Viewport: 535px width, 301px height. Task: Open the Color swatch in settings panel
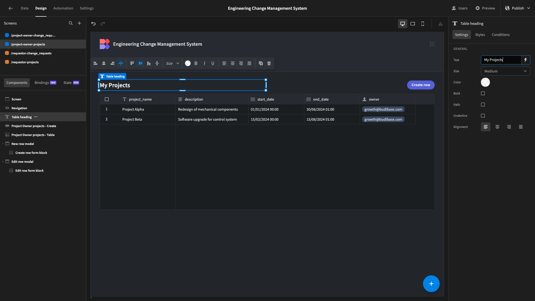pos(485,82)
